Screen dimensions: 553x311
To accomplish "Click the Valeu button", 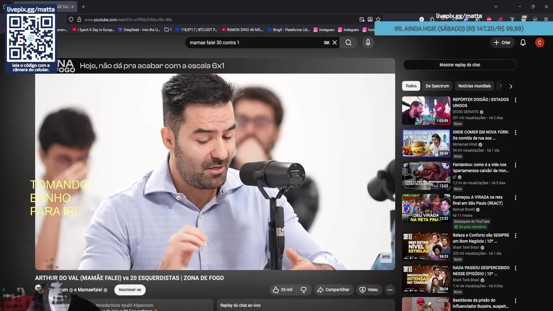I will 369,290.
